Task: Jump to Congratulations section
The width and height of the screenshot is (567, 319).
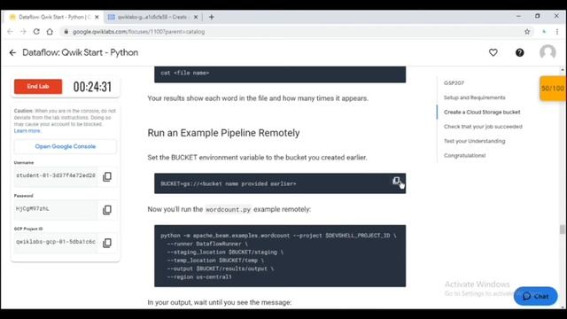Action: click(x=464, y=156)
